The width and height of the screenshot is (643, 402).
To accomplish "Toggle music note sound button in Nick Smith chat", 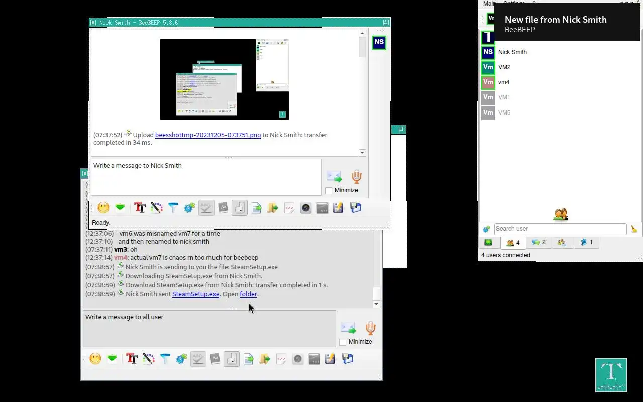I will point(240,208).
